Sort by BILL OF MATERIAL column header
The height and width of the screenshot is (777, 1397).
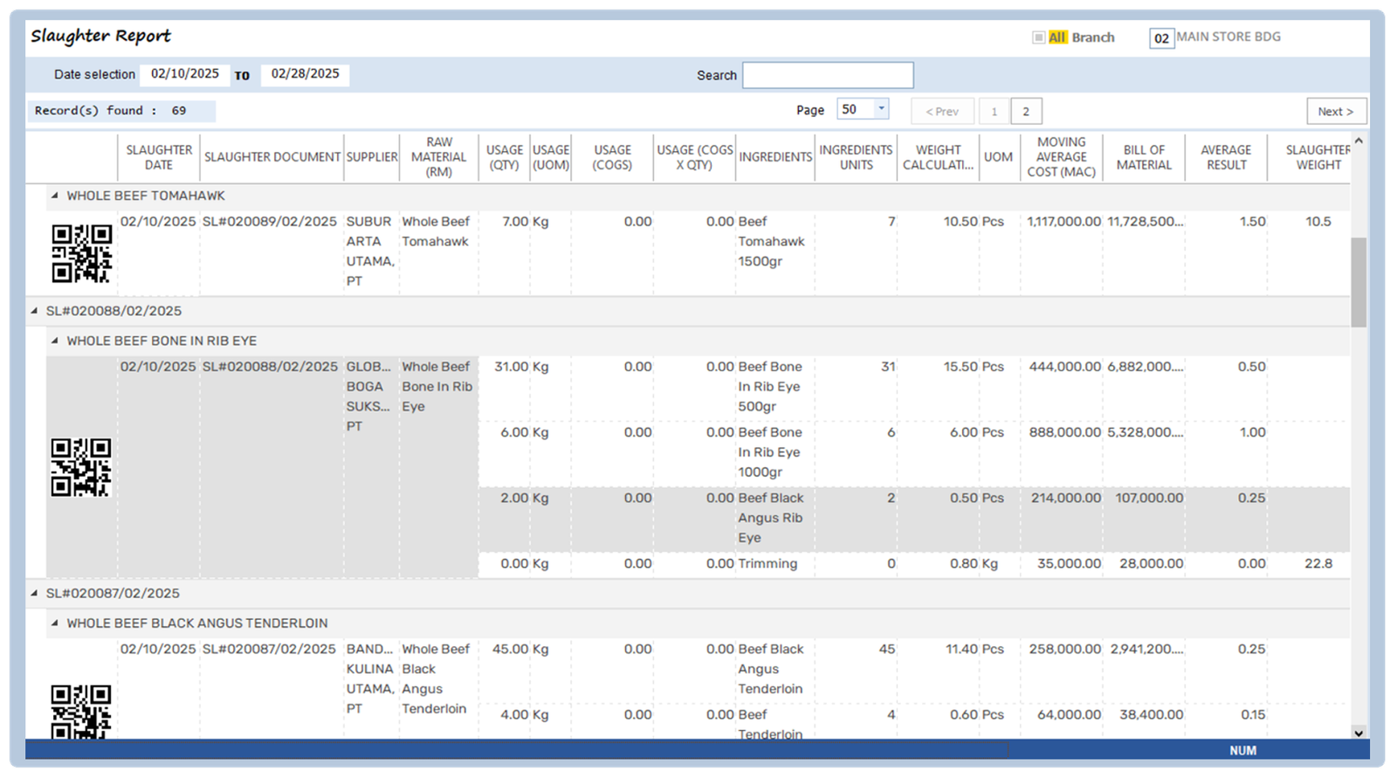[x=1144, y=157]
